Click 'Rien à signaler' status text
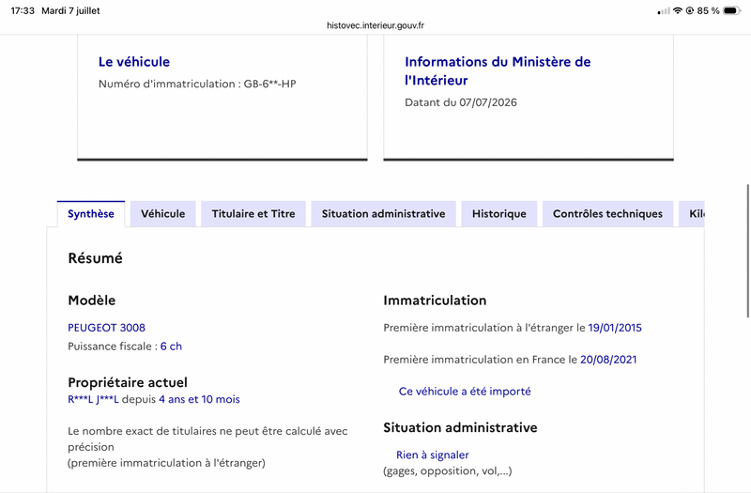The height and width of the screenshot is (493, 751). (433, 454)
